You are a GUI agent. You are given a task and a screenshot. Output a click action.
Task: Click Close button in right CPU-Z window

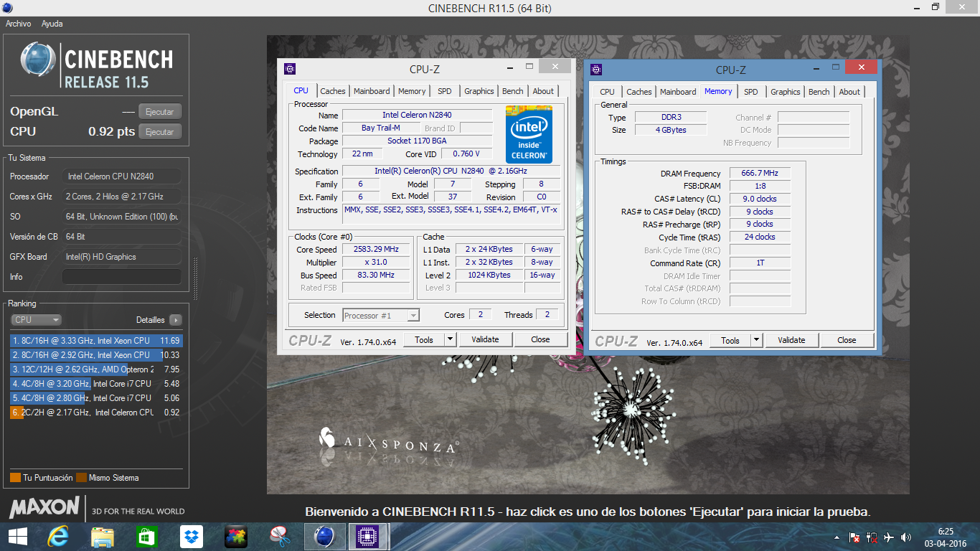pos(847,340)
